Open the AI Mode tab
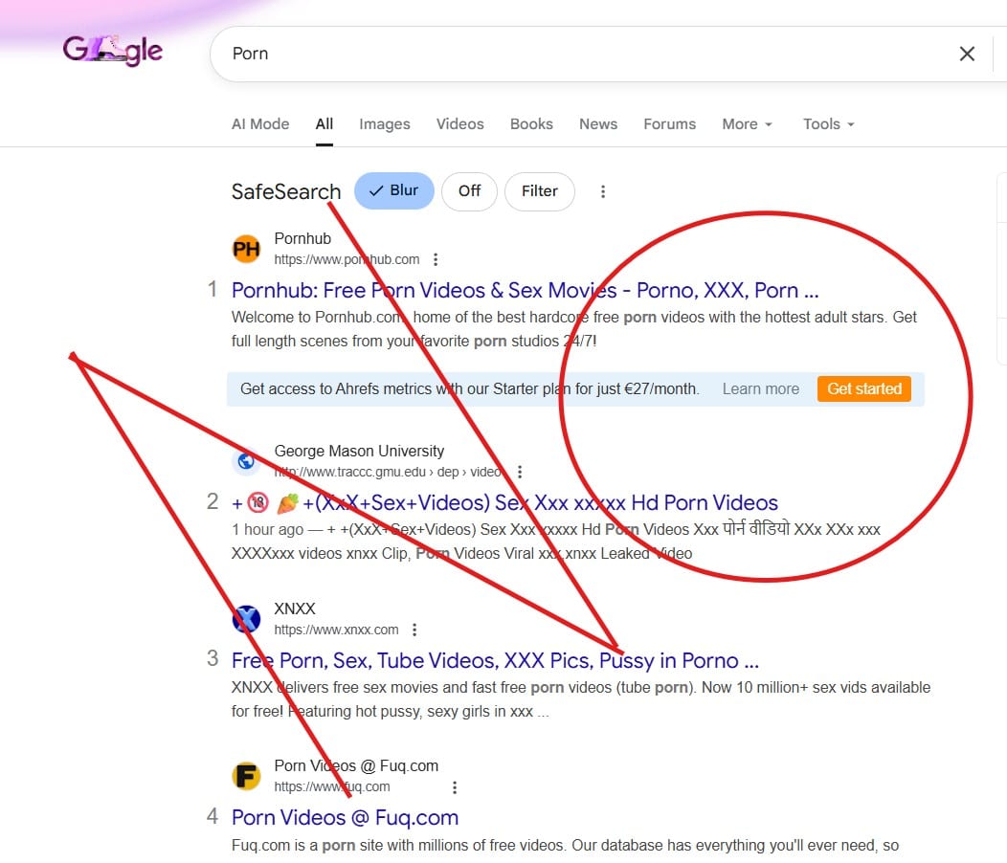The width and height of the screenshot is (1007, 863). point(260,124)
